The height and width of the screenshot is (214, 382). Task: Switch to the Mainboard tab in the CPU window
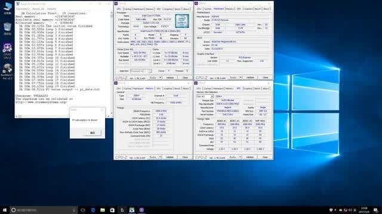pyautogui.click(x=138, y=9)
